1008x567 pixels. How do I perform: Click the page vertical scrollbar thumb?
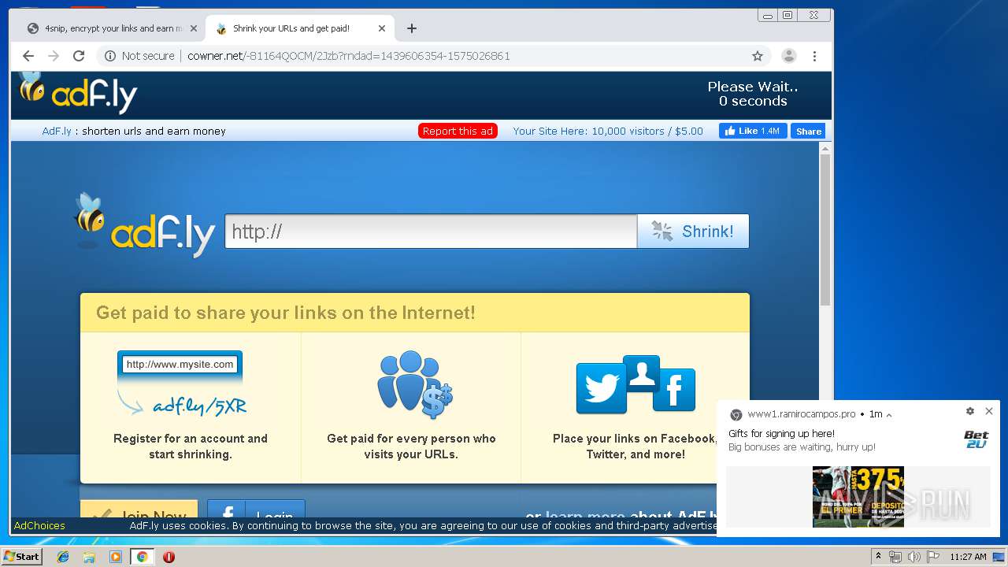(825, 230)
